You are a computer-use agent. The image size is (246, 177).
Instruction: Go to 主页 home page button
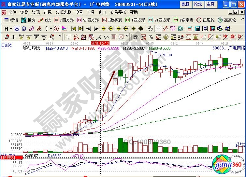tap(211, 4)
